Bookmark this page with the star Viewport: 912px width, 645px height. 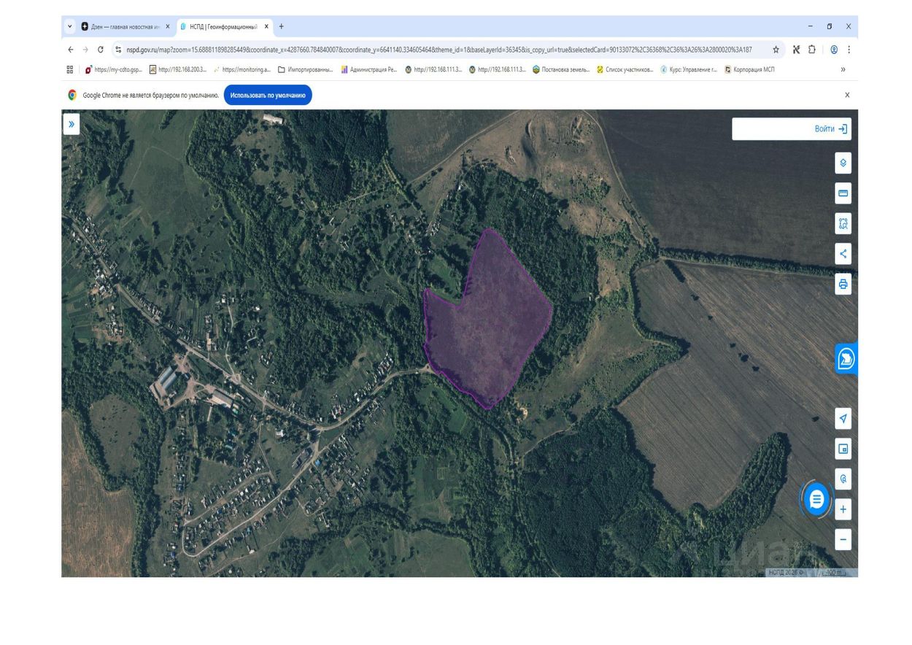pyautogui.click(x=776, y=50)
